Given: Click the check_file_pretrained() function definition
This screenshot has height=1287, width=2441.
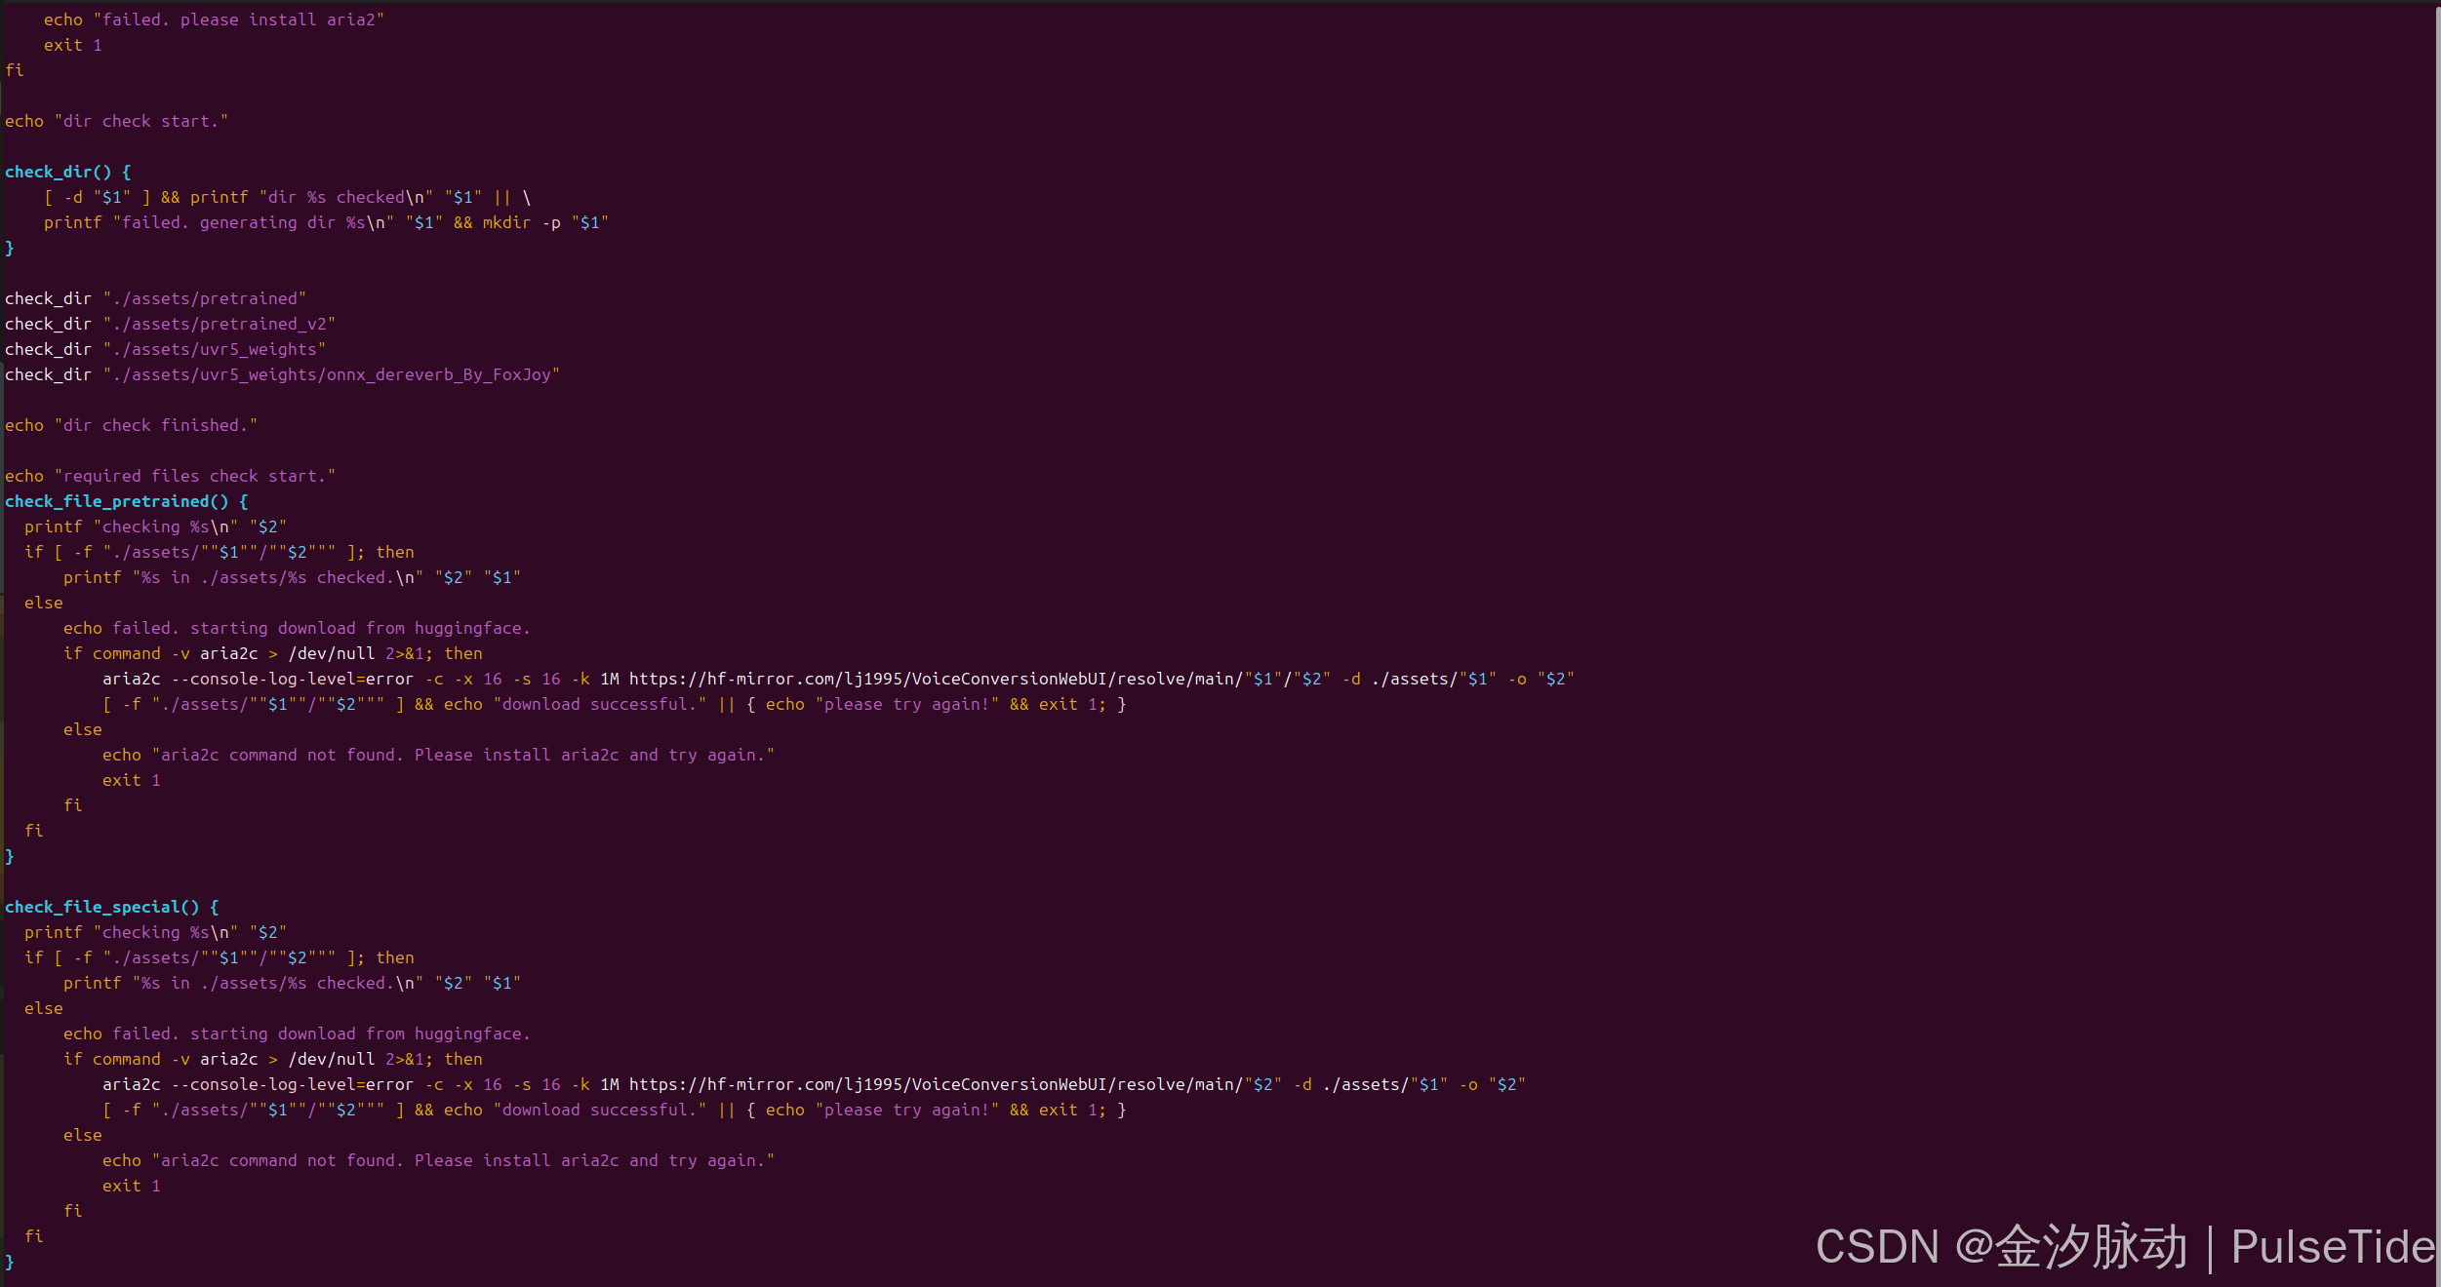Looking at the screenshot, I should [126, 501].
